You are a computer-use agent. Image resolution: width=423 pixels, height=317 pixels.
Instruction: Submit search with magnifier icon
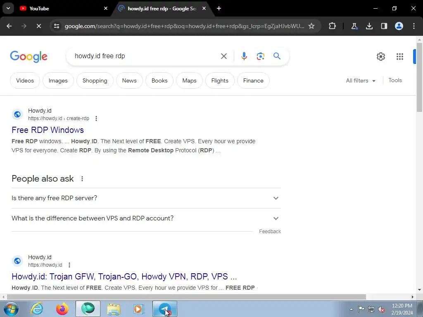pyautogui.click(x=277, y=56)
